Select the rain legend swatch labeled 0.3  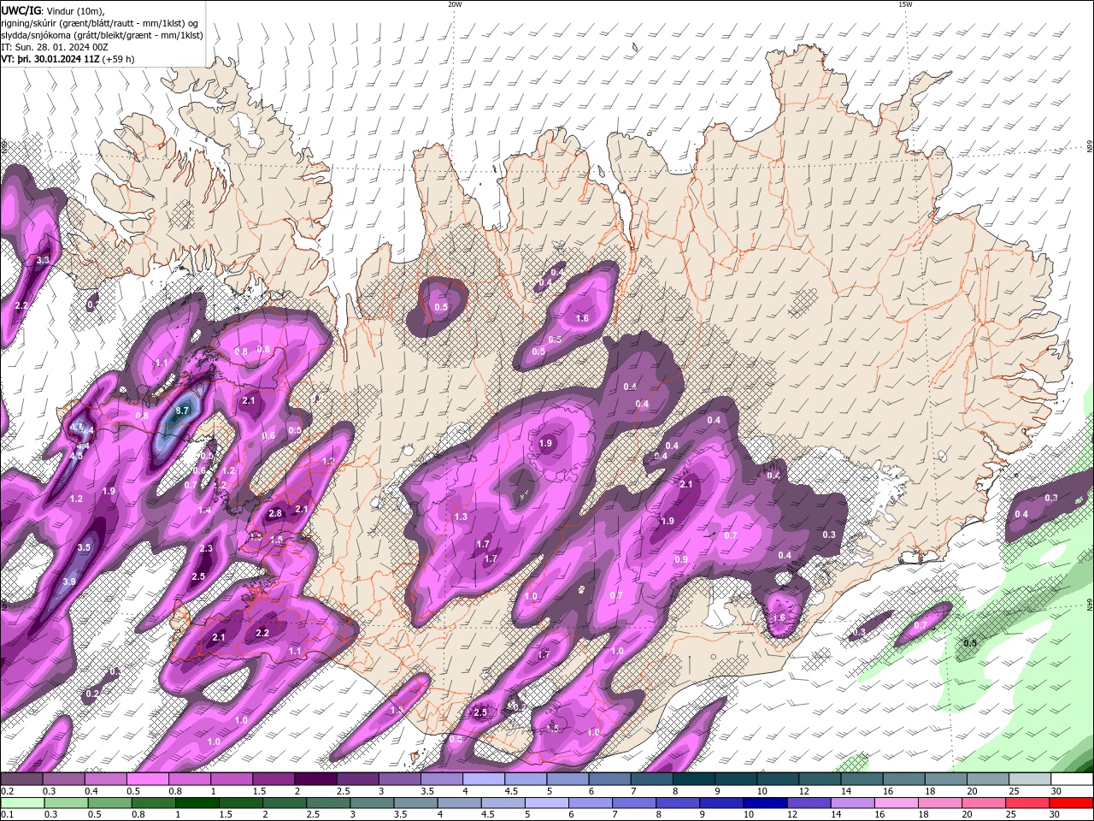click(65, 802)
